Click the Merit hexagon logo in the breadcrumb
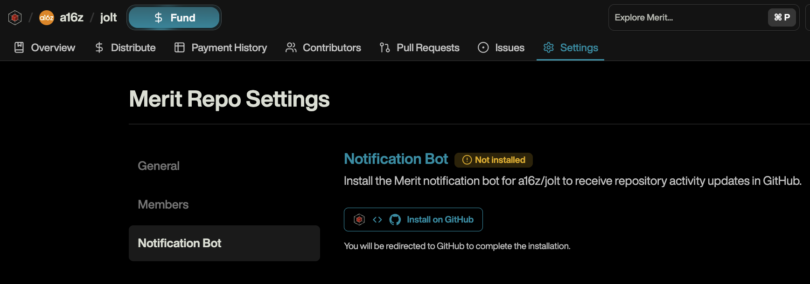Image resolution: width=810 pixels, height=284 pixels. 14,17
